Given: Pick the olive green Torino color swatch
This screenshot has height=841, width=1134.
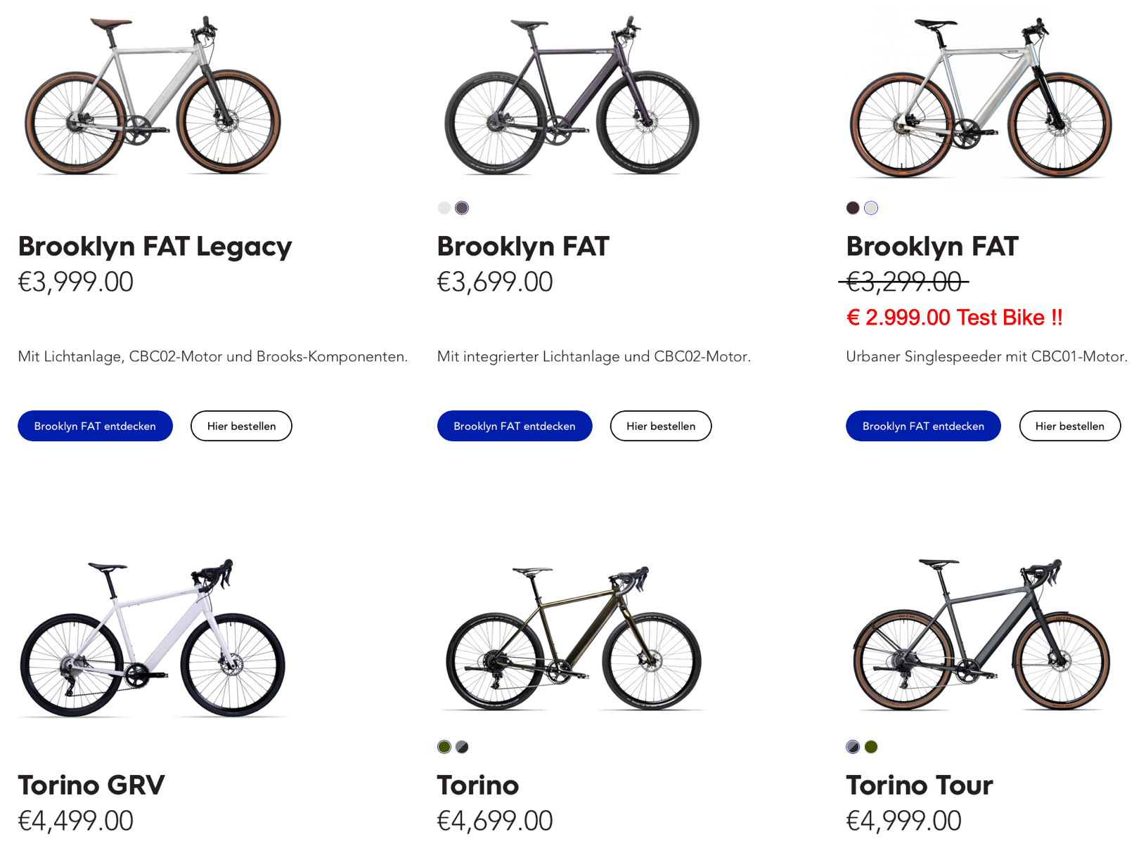Looking at the screenshot, I should tap(444, 747).
